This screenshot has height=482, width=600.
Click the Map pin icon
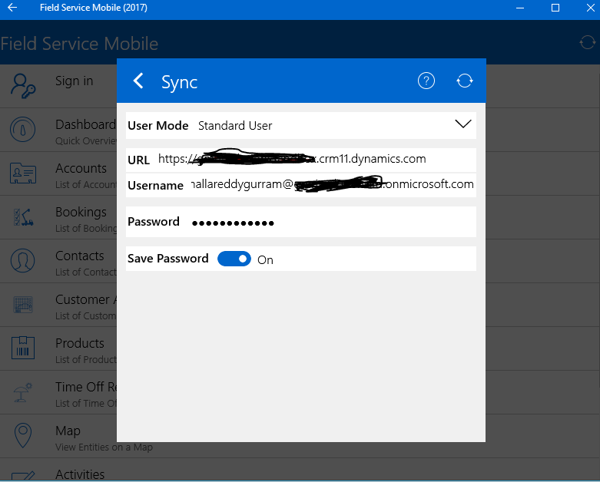[22, 435]
